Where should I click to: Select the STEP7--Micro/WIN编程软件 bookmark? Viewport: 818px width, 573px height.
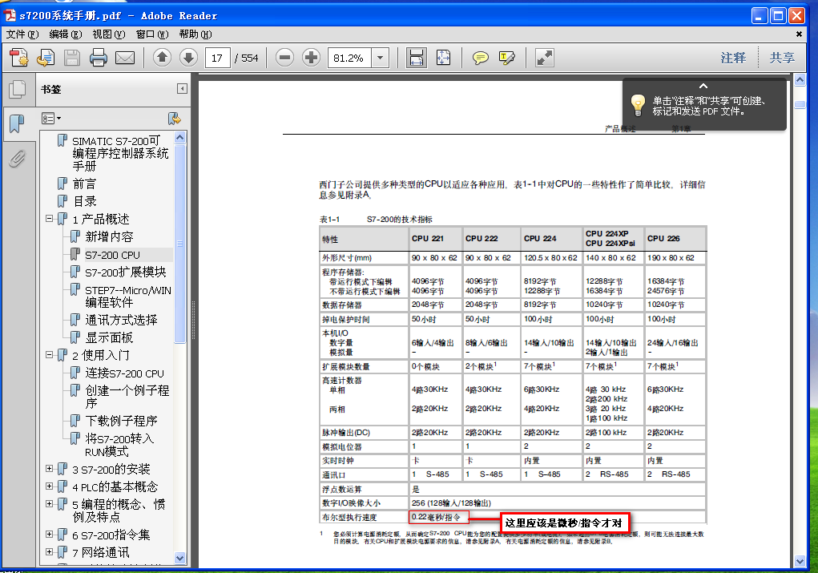[x=128, y=296]
